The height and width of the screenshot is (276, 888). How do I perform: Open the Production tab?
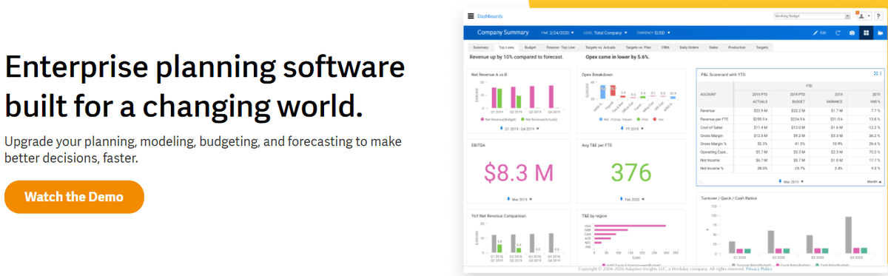pyautogui.click(x=737, y=47)
